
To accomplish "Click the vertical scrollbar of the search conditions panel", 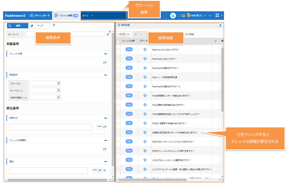I will tap(113, 91).
